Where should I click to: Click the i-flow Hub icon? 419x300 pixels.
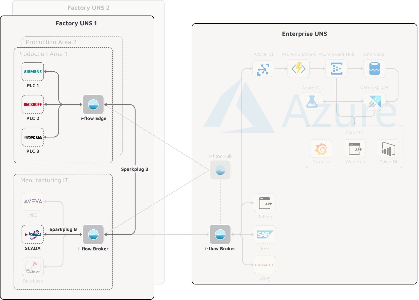coord(220,170)
